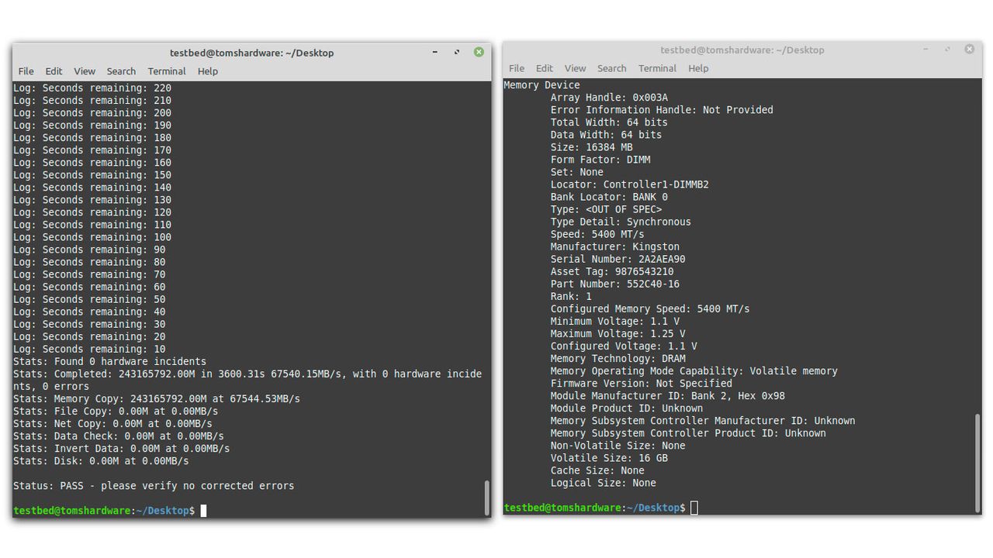The height and width of the screenshot is (558, 993).
Task: Click the left terminal scrollbar thumb
Action: pyautogui.click(x=487, y=498)
